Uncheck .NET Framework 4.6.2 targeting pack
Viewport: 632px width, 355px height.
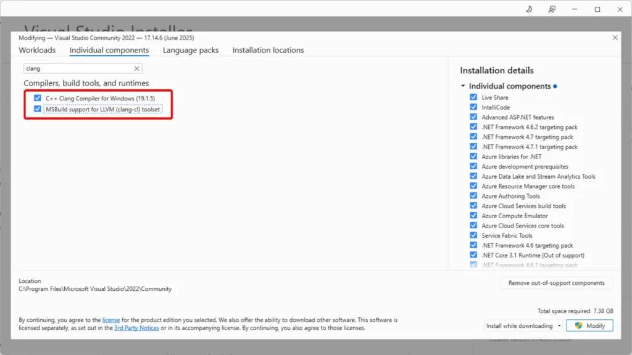(x=473, y=127)
